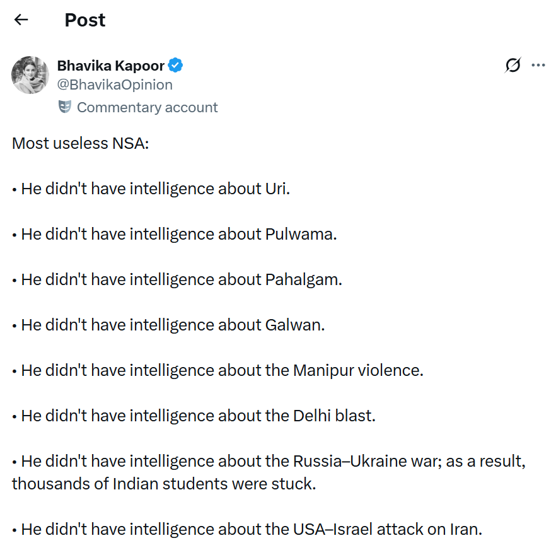Click the Pahalgam bullet line
The height and width of the screenshot is (555, 556).
click(177, 279)
